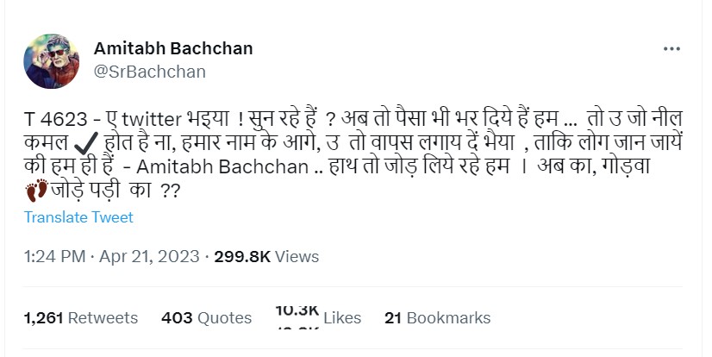Open the 403 Quotes list
Image resolution: width=712 pixels, height=357 pixels.
point(206,318)
